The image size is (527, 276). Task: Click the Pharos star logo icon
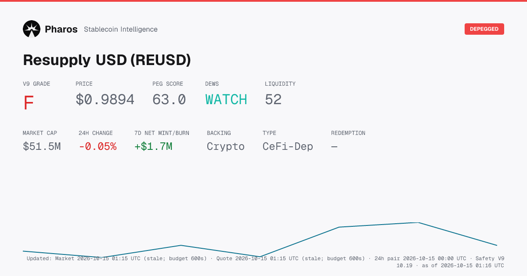(x=32, y=29)
